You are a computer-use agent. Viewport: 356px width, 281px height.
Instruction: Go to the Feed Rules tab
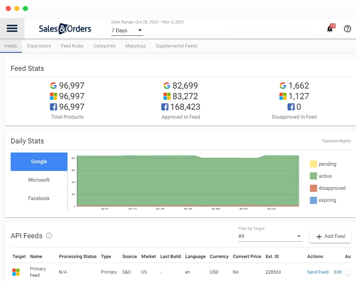click(72, 46)
